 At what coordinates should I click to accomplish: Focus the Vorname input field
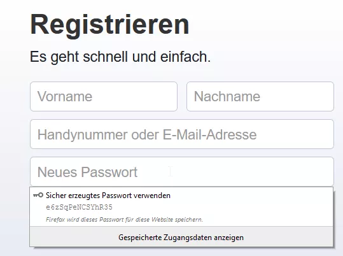[104, 96]
